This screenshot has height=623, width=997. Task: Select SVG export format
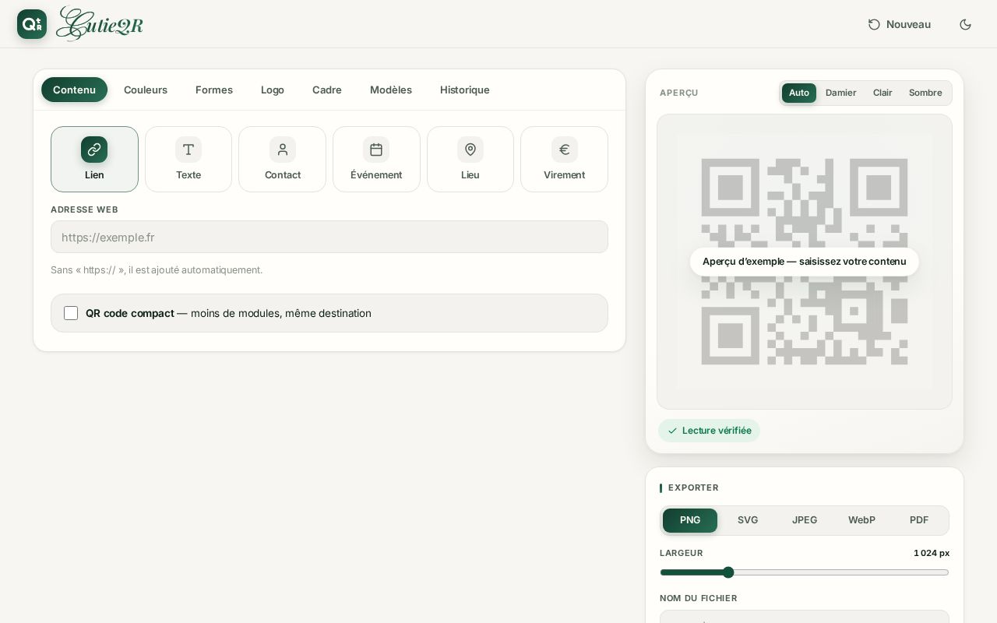[748, 520]
